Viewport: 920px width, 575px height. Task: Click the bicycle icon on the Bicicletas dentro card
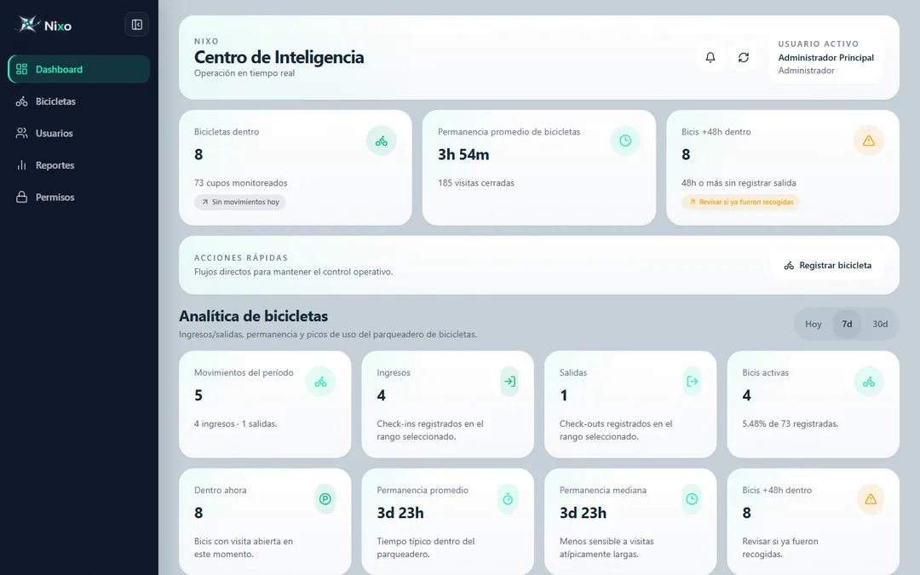tap(382, 141)
